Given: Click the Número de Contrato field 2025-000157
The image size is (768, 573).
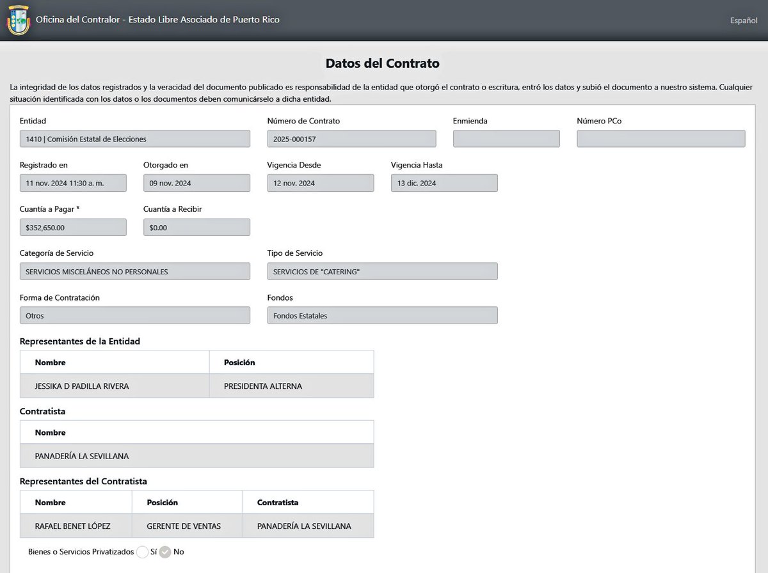Looking at the screenshot, I should click(x=351, y=139).
